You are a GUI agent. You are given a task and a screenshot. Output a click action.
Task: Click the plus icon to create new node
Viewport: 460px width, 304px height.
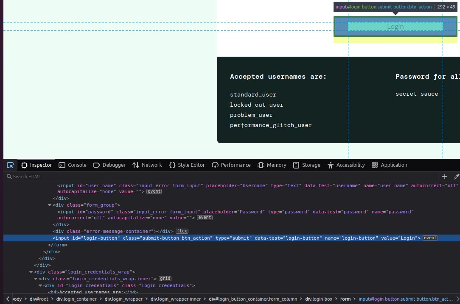point(445,177)
